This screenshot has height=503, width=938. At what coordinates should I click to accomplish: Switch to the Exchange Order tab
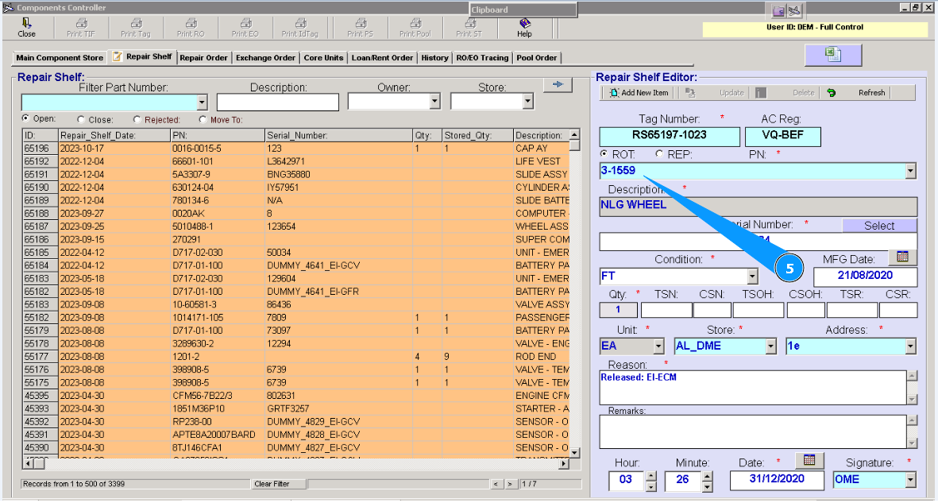click(265, 58)
